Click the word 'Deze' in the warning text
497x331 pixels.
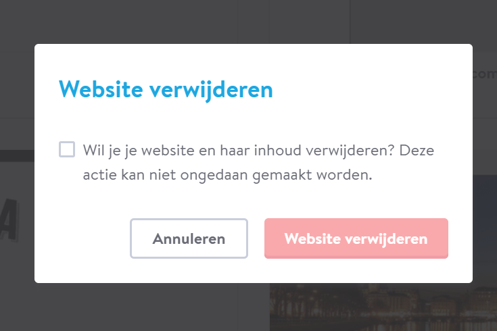click(417, 150)
